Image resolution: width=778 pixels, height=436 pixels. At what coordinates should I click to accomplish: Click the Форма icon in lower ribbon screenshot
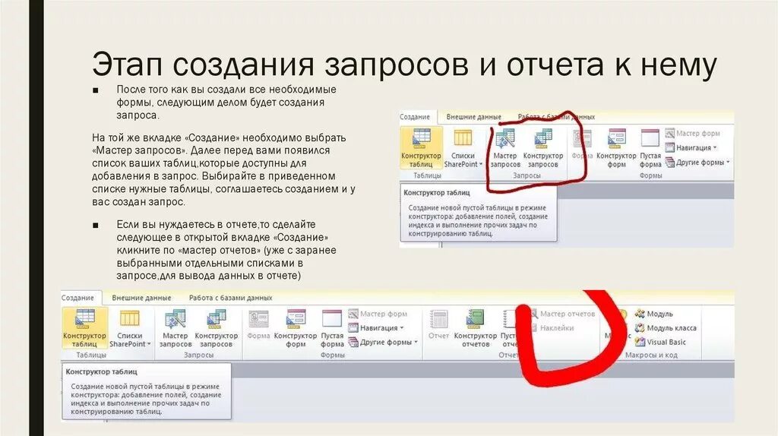(258, 326)
